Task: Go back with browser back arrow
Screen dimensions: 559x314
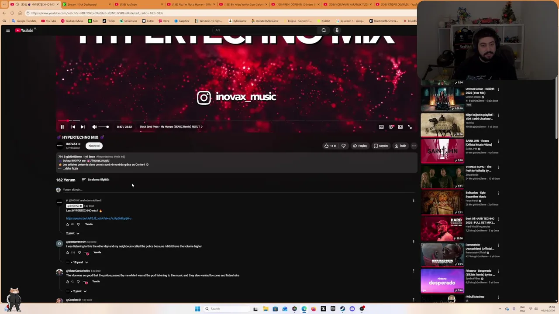Action: click(4, 13)
